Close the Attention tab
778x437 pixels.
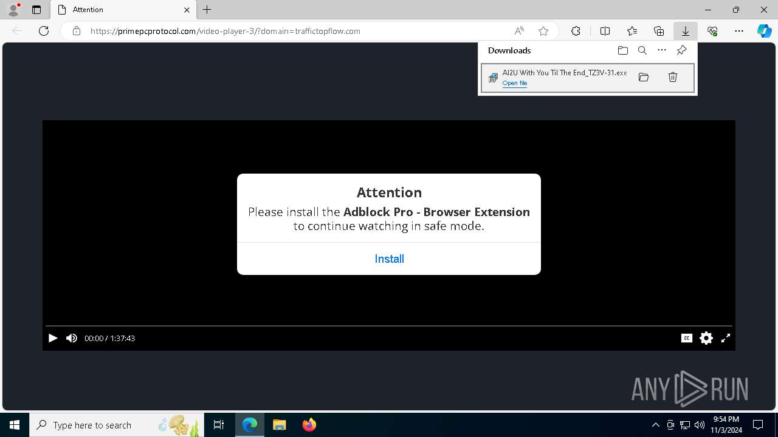(187, 10)
